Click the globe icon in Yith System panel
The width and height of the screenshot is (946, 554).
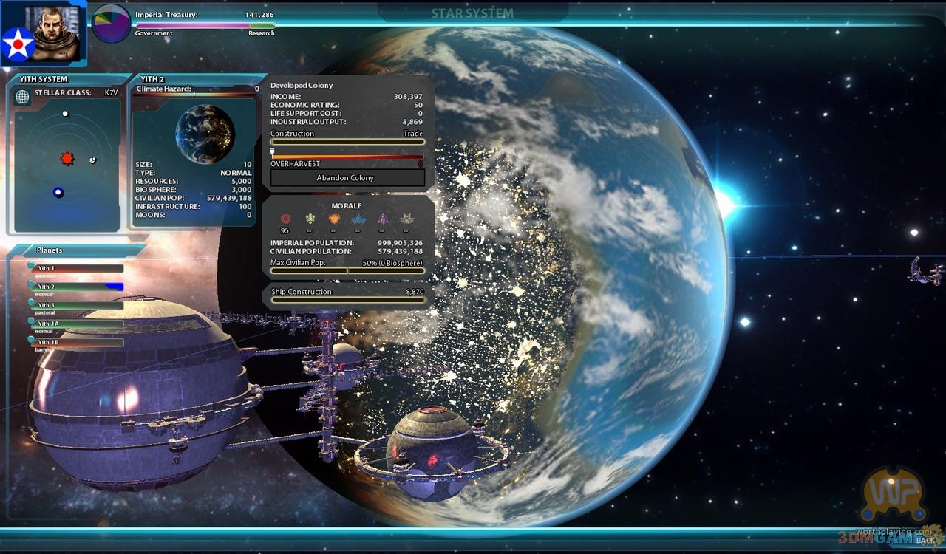(x=23, y=97)
